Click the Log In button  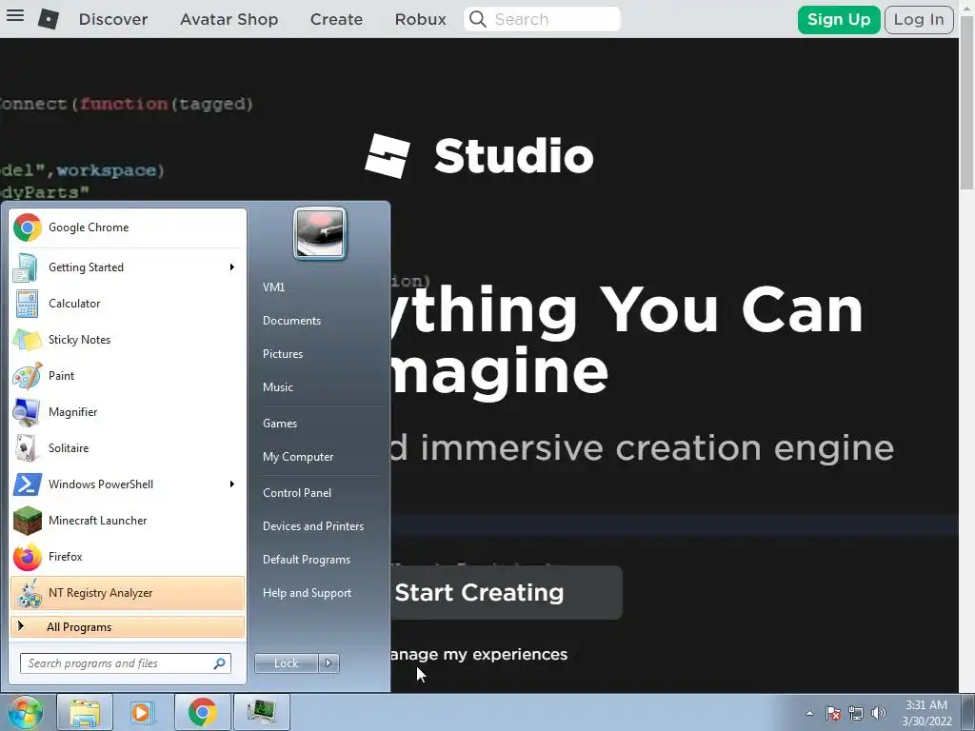(919, 19)
